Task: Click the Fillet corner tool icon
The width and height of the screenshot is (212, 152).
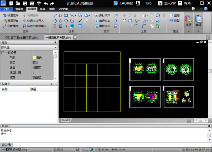Action: (x=135, y=26)
